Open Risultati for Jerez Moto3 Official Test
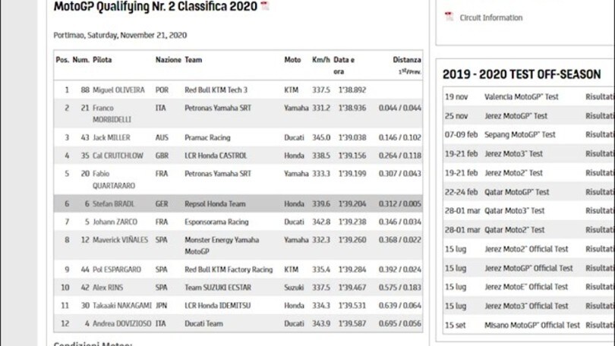The width and height of the screenshot is (615, 346). point(600,306)
